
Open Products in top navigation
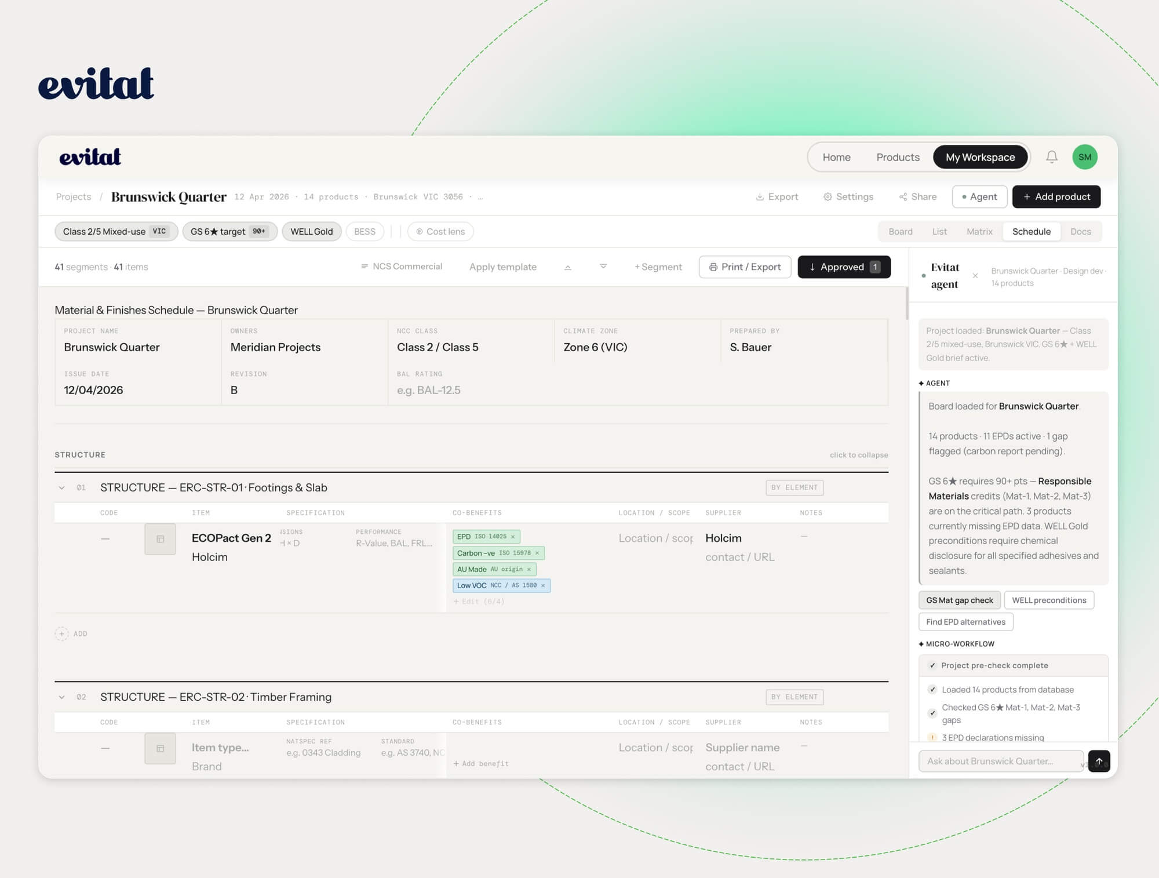[898, 157]
